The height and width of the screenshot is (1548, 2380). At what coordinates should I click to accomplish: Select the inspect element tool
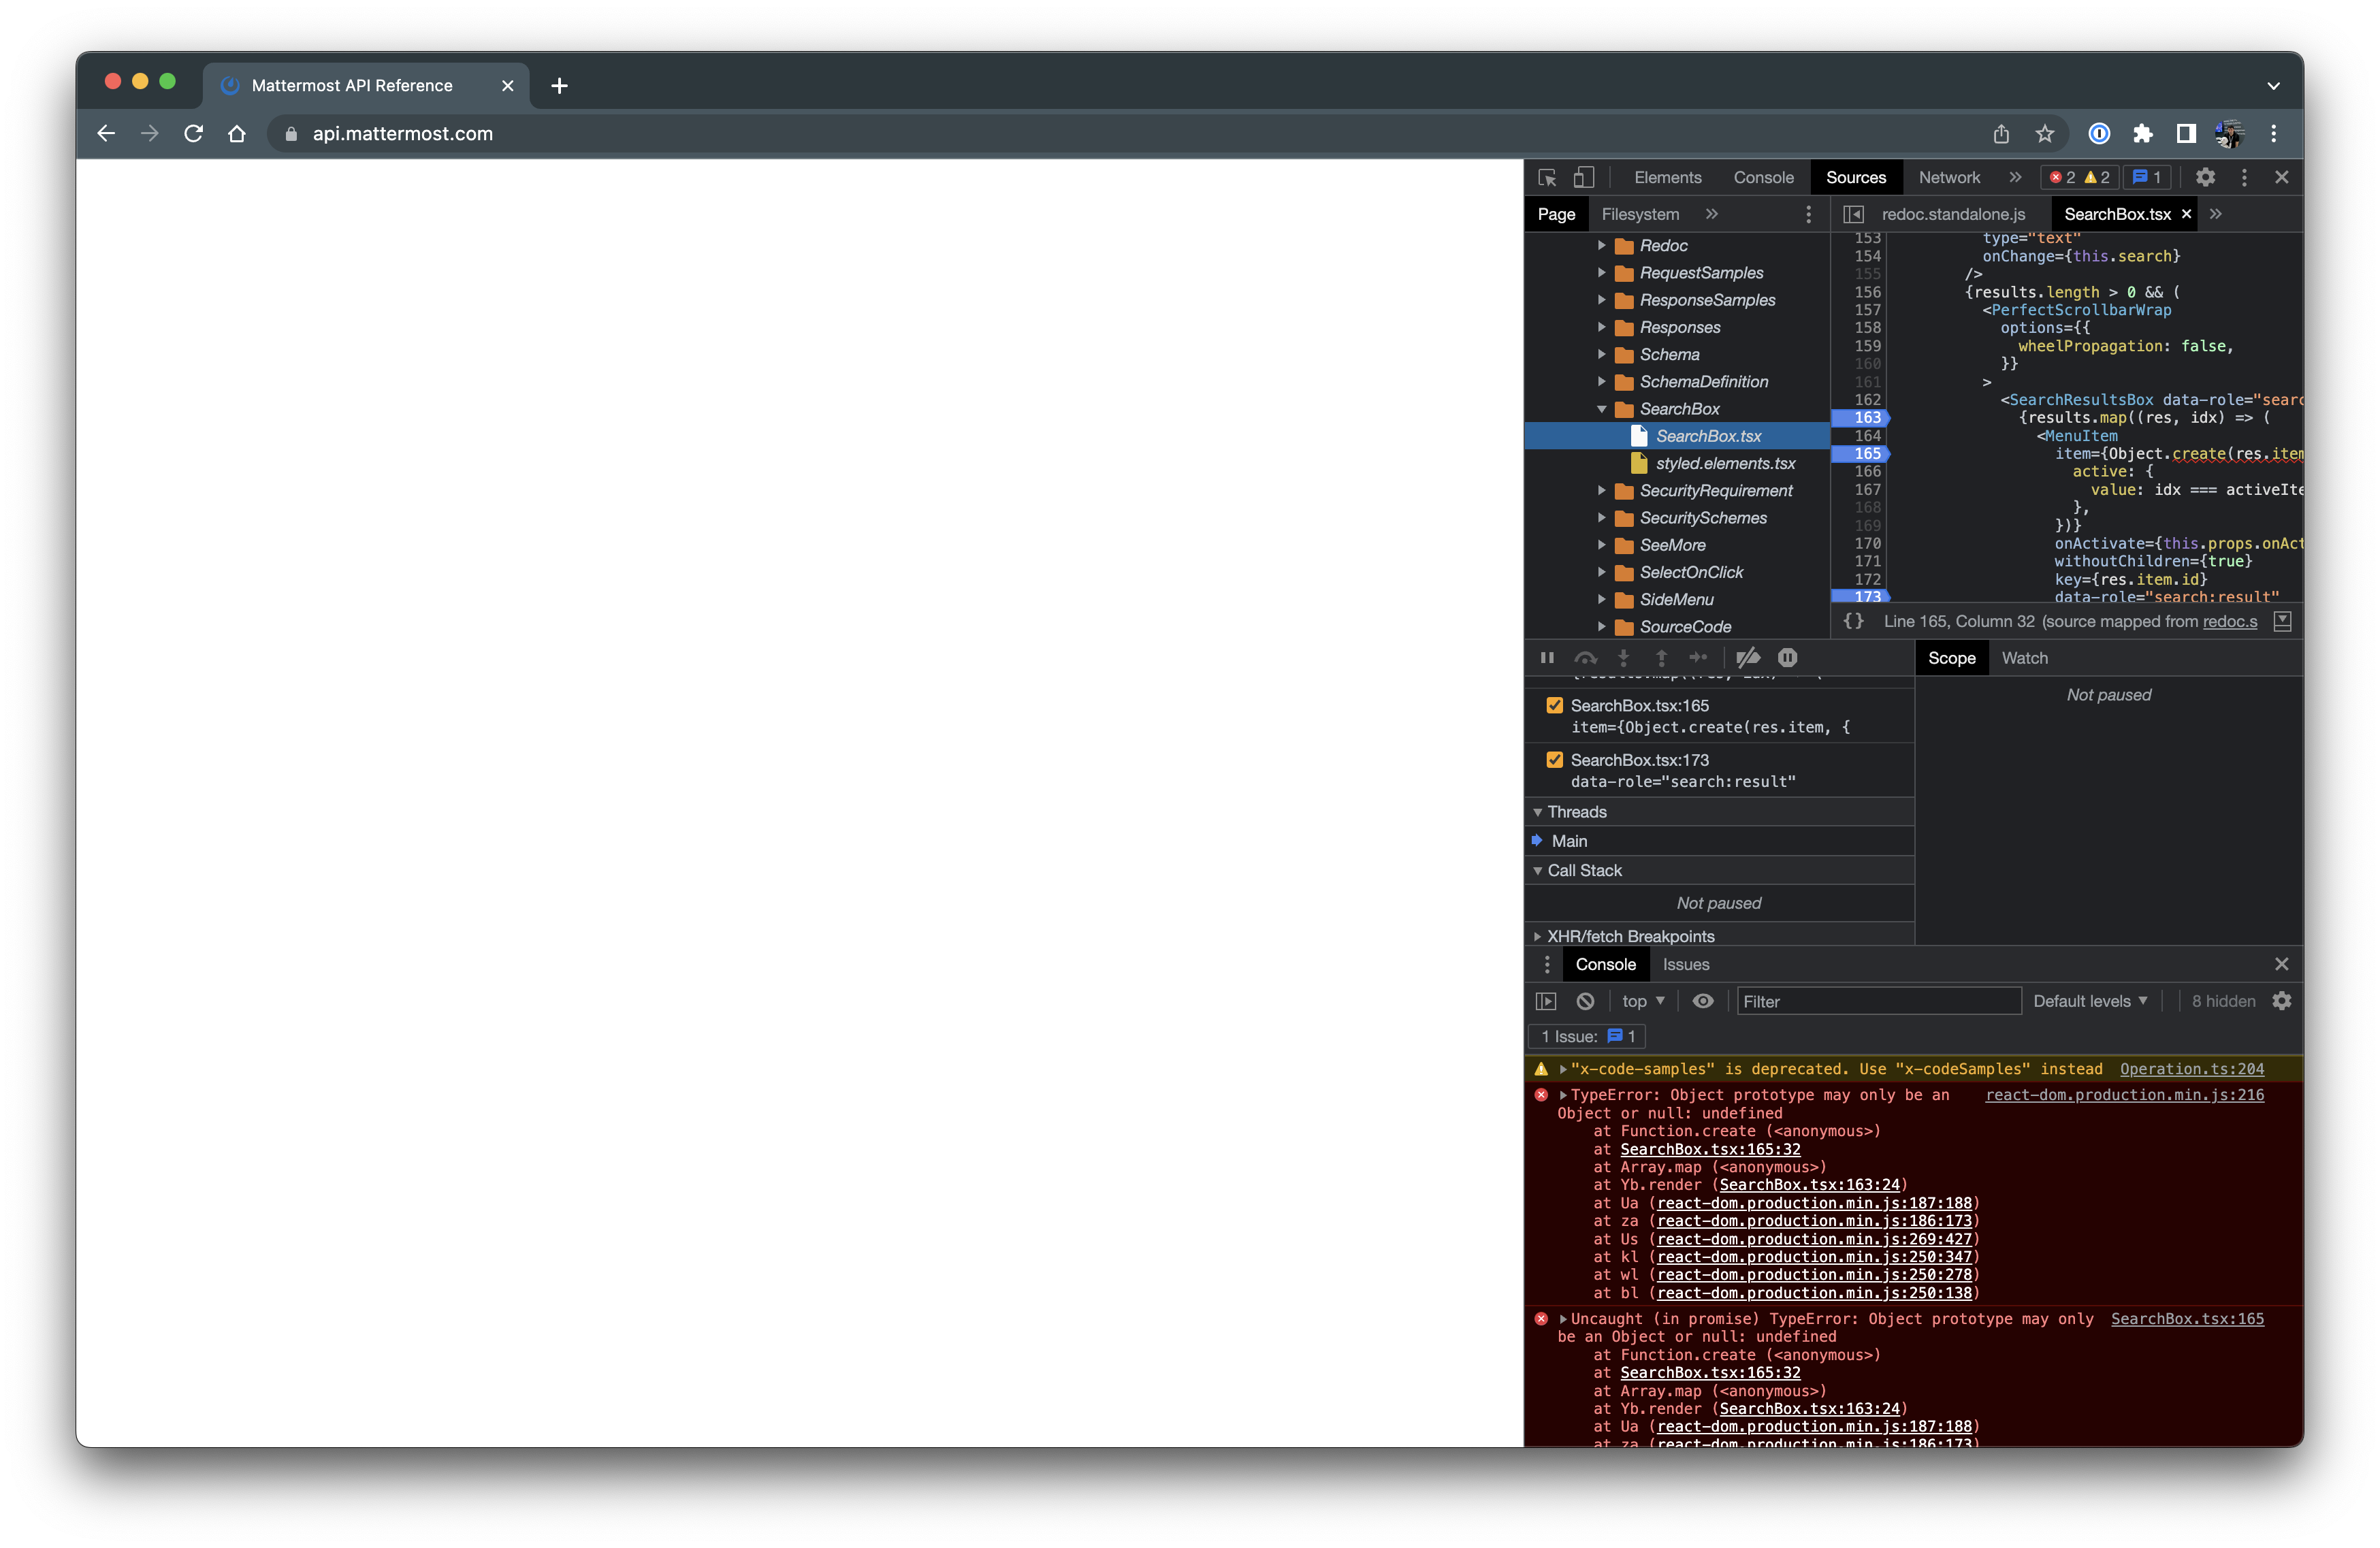(1547, 177)
